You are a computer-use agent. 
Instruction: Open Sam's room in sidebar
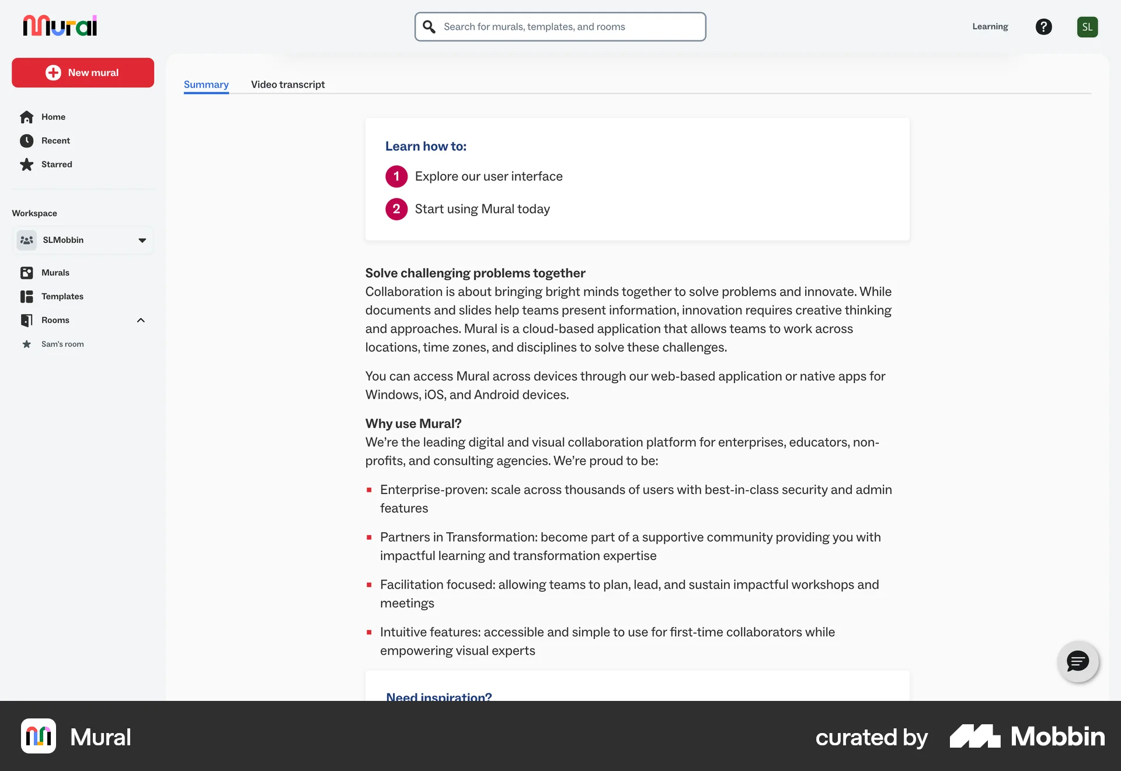pos(62,344)
